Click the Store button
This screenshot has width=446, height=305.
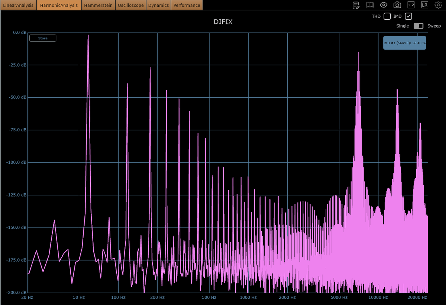(43, 38)
